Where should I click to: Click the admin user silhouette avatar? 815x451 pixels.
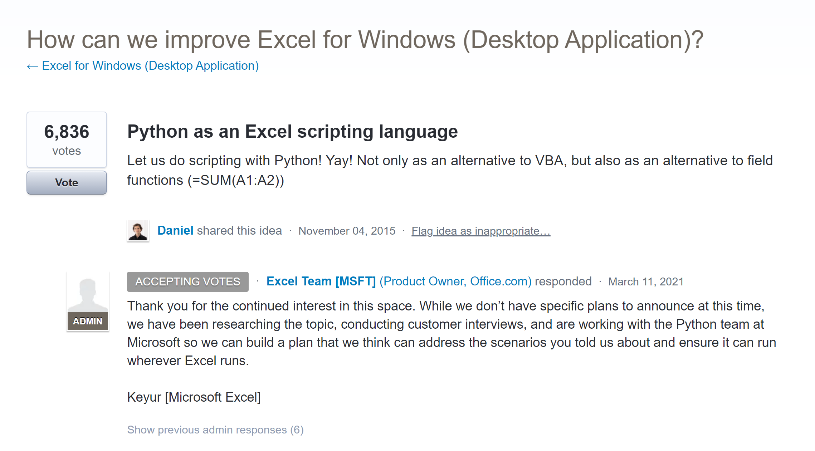(88, 293)
